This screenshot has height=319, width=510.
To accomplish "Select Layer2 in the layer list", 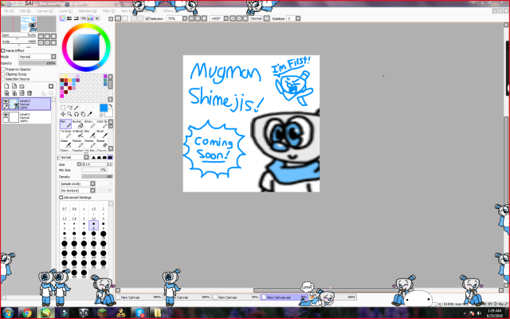I will (26, 104).
